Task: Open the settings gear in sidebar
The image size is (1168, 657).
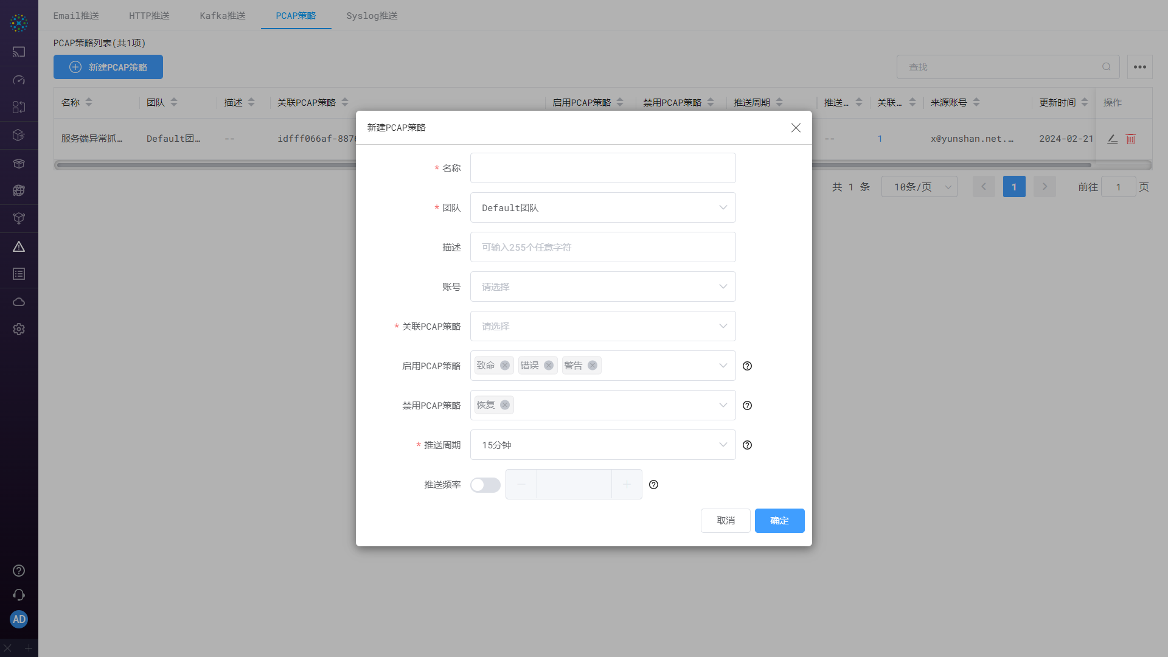Action: 19,329
